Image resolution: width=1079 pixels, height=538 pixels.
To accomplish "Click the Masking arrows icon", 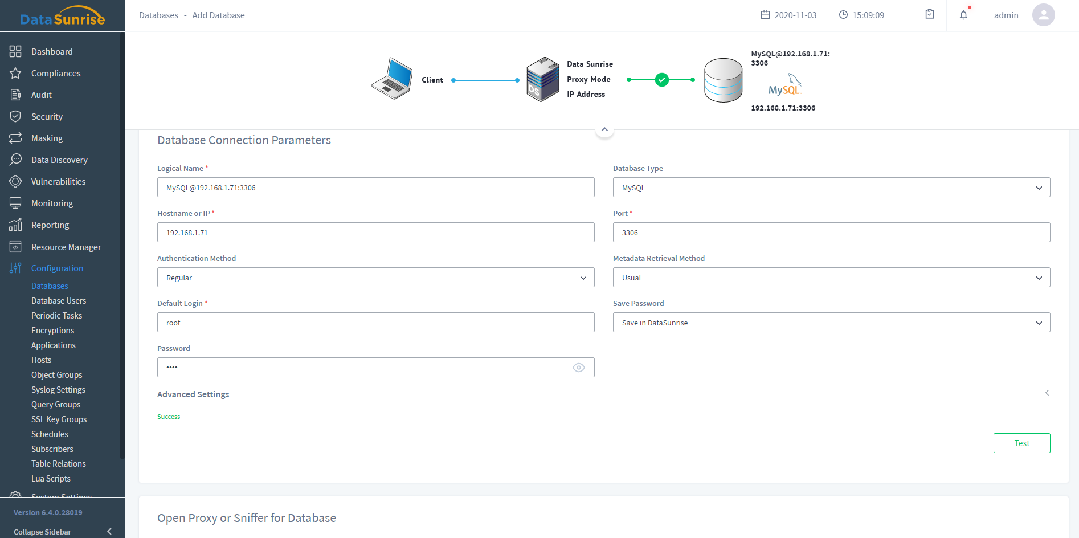I will click(15, 138).
